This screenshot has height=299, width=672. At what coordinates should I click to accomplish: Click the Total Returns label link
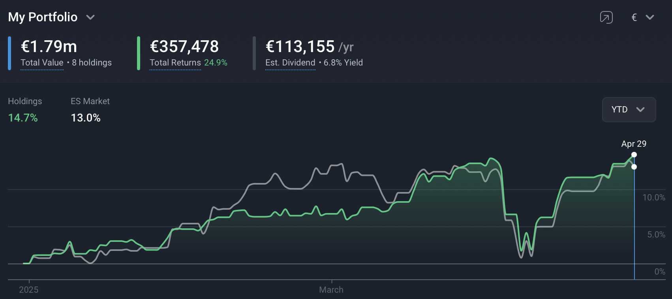175,63
